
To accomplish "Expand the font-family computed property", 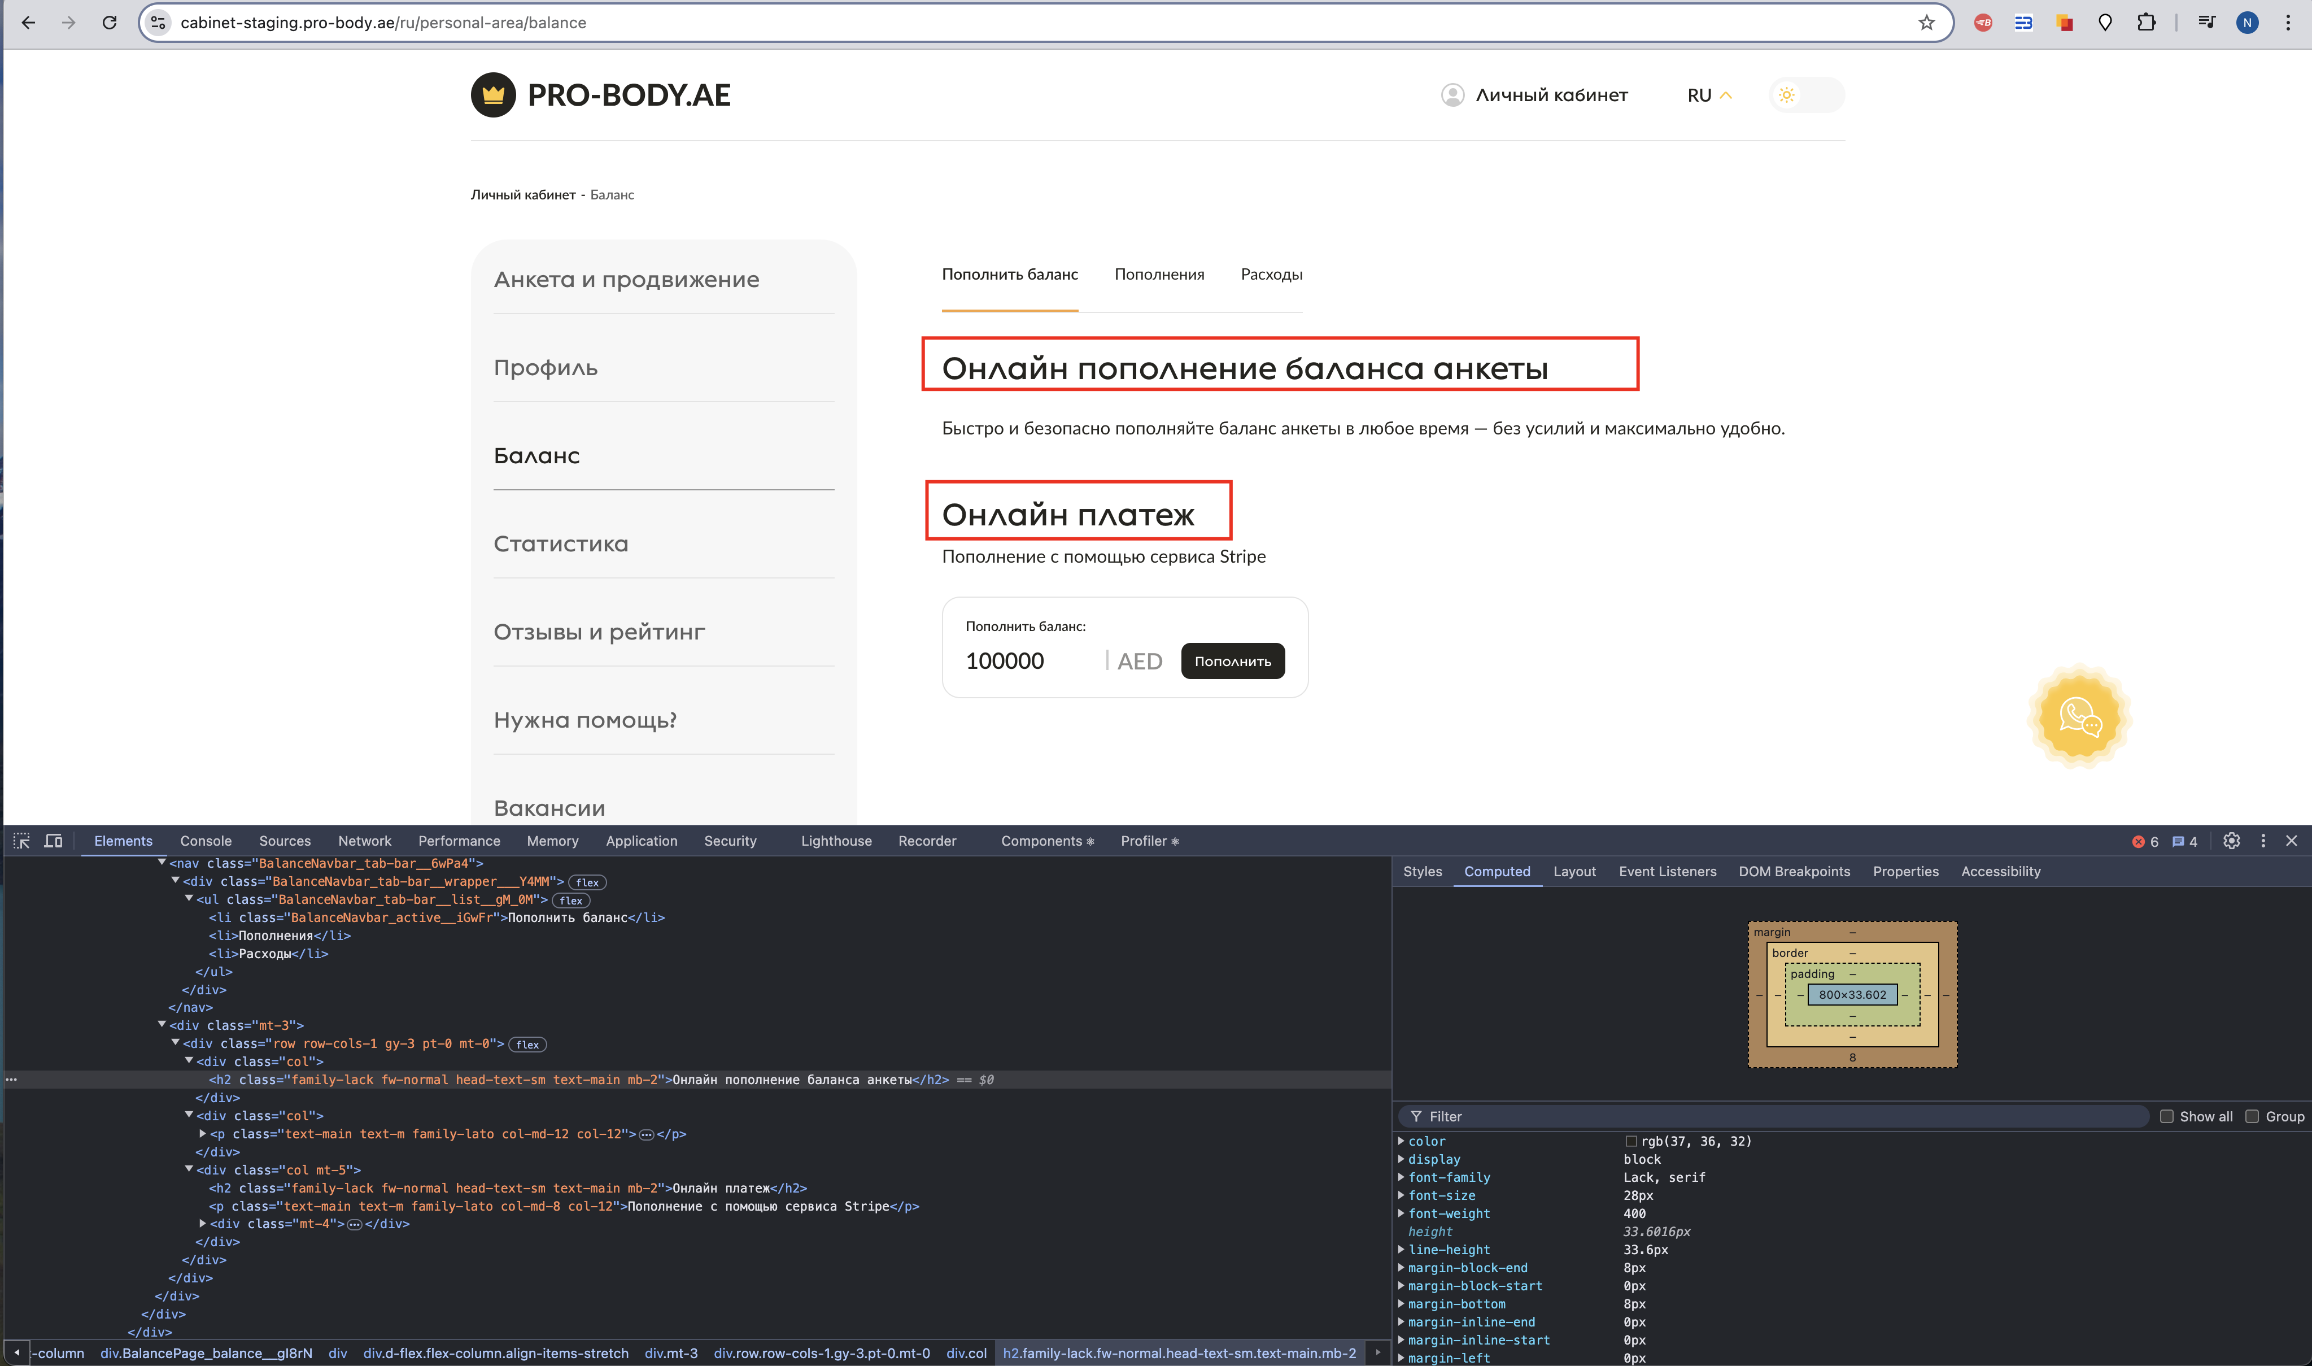I will click(1401, 1177).
